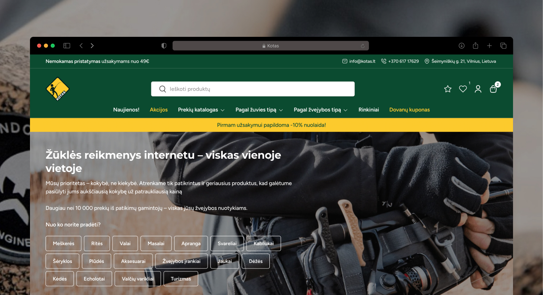This screenshot has height=295, width=543.
Task: Open the Naujienos! menu item
Action: coord(126,110)
